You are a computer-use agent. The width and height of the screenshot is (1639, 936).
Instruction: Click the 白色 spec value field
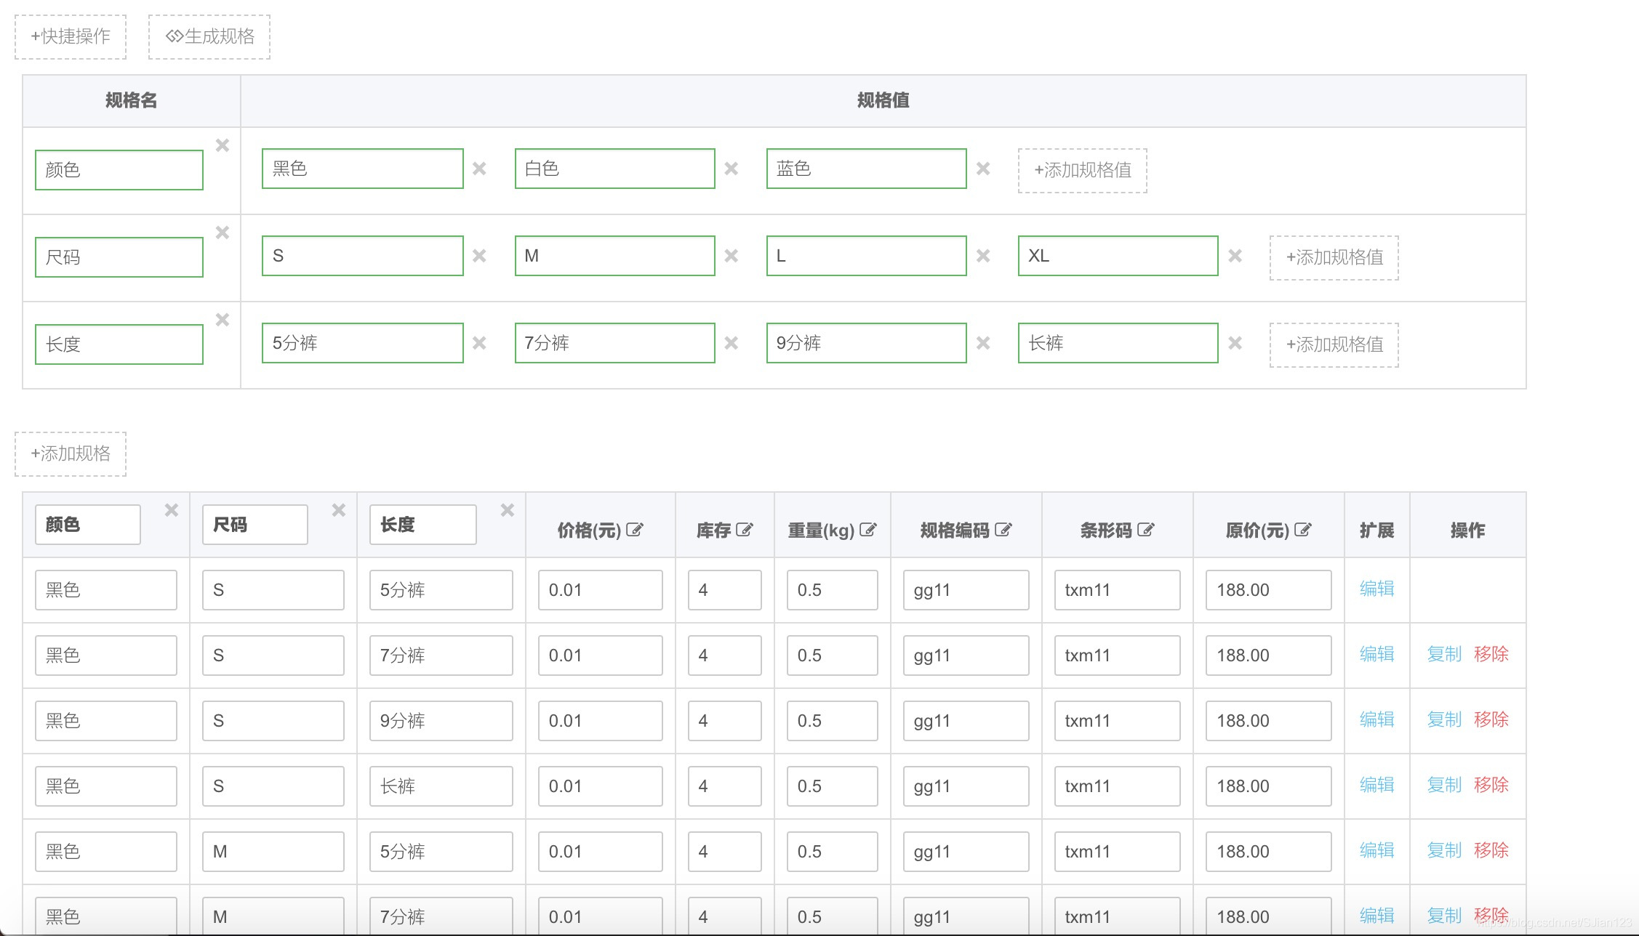pyautogui.click(x=614, y=169)
